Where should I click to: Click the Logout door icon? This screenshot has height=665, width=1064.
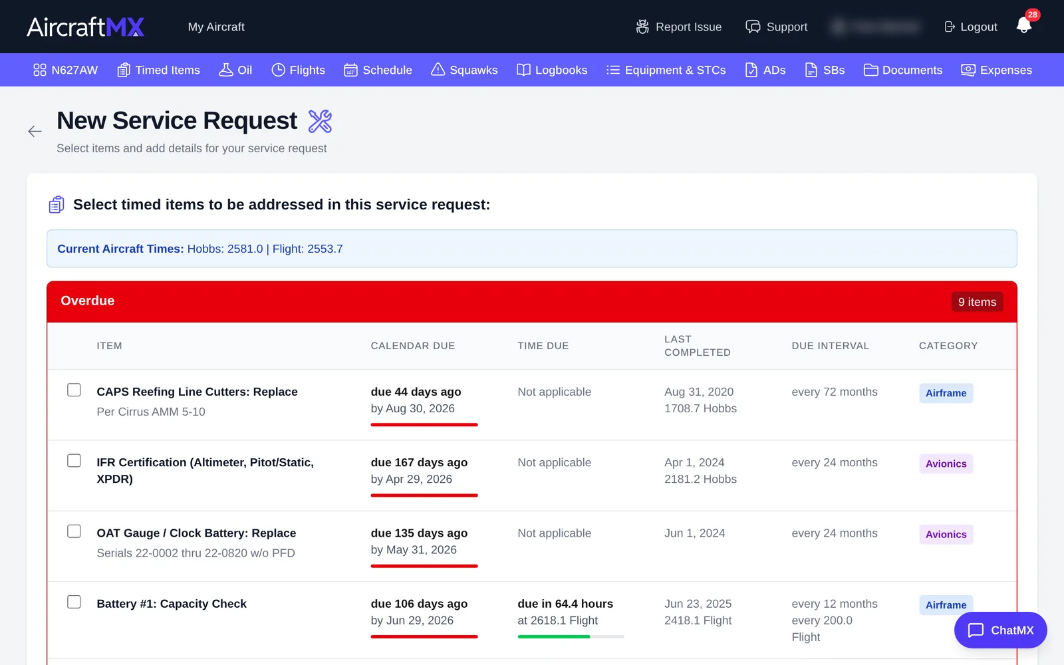click(x=950, y=27)
